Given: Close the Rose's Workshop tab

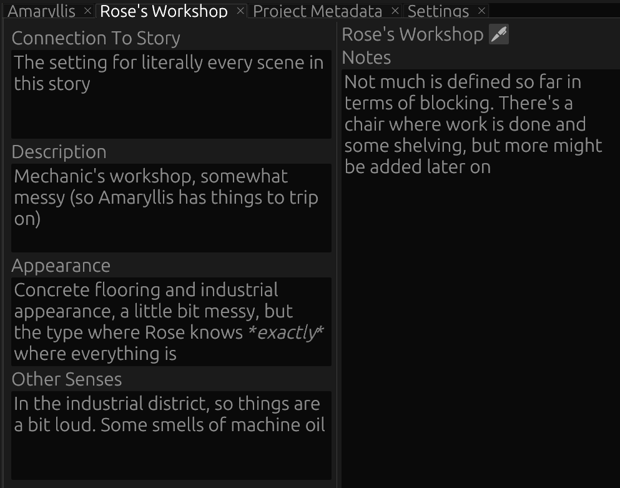Looking at the screenshot, I should point(239,11).
